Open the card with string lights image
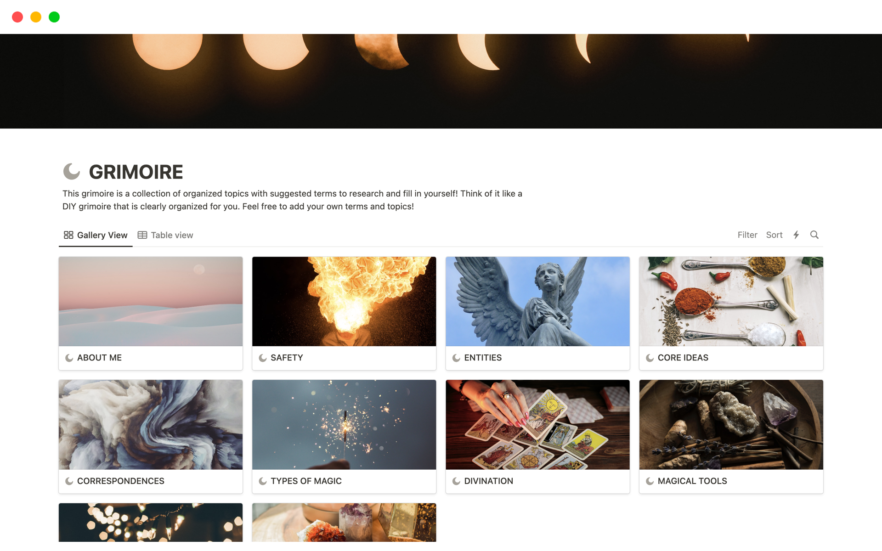Viewport: 882px width, 551px height. coord(151,523)
